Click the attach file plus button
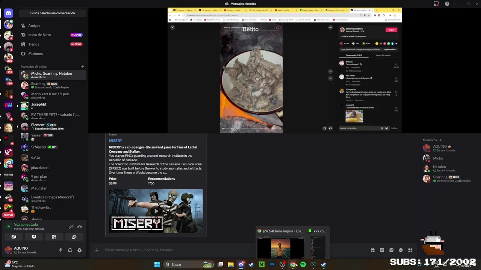Screen dimensions: 481x270 (97, 250)
